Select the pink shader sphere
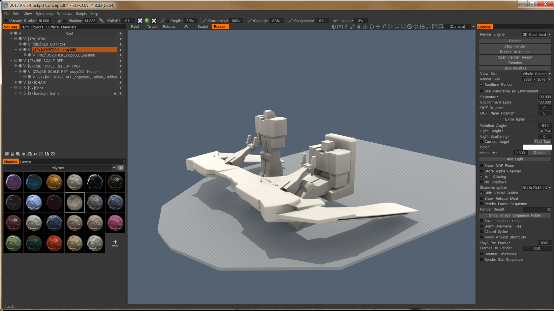The height and width of the screenshot is (311, 554). (x=115, y=223)
